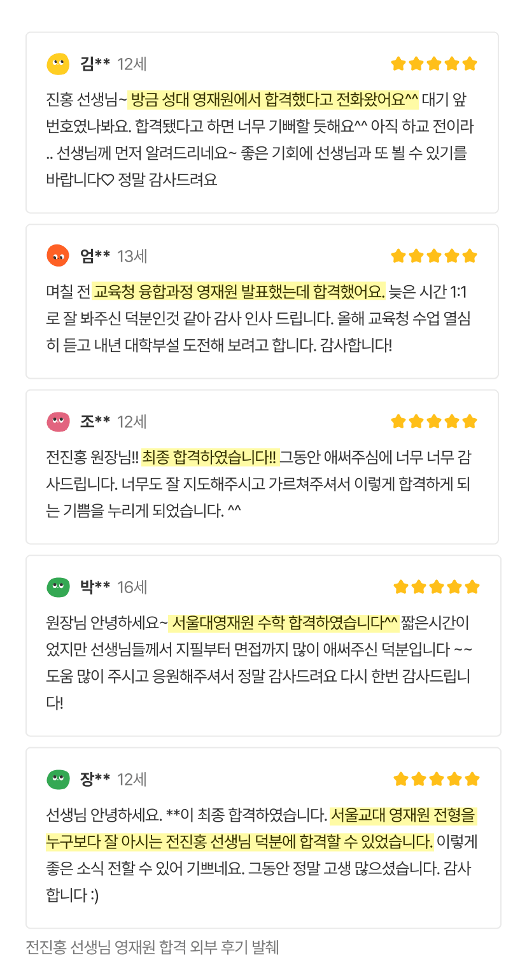Click the orange avatar next to 엄**
This screenshot has height=970, width=527.
pos(58,256)
